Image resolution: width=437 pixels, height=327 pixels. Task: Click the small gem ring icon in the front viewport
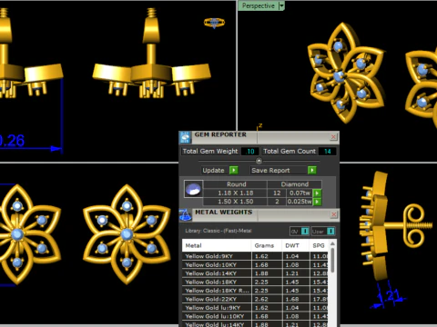[x=214, y=23]
